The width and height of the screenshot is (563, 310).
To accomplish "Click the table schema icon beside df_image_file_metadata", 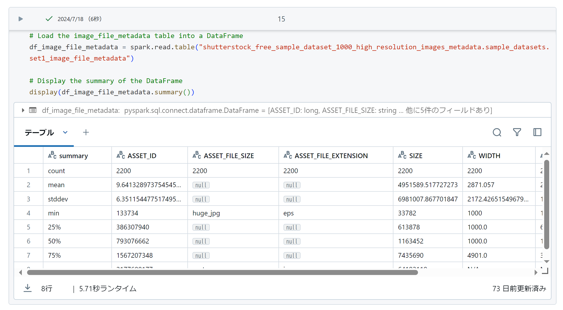I will (33, 110).
